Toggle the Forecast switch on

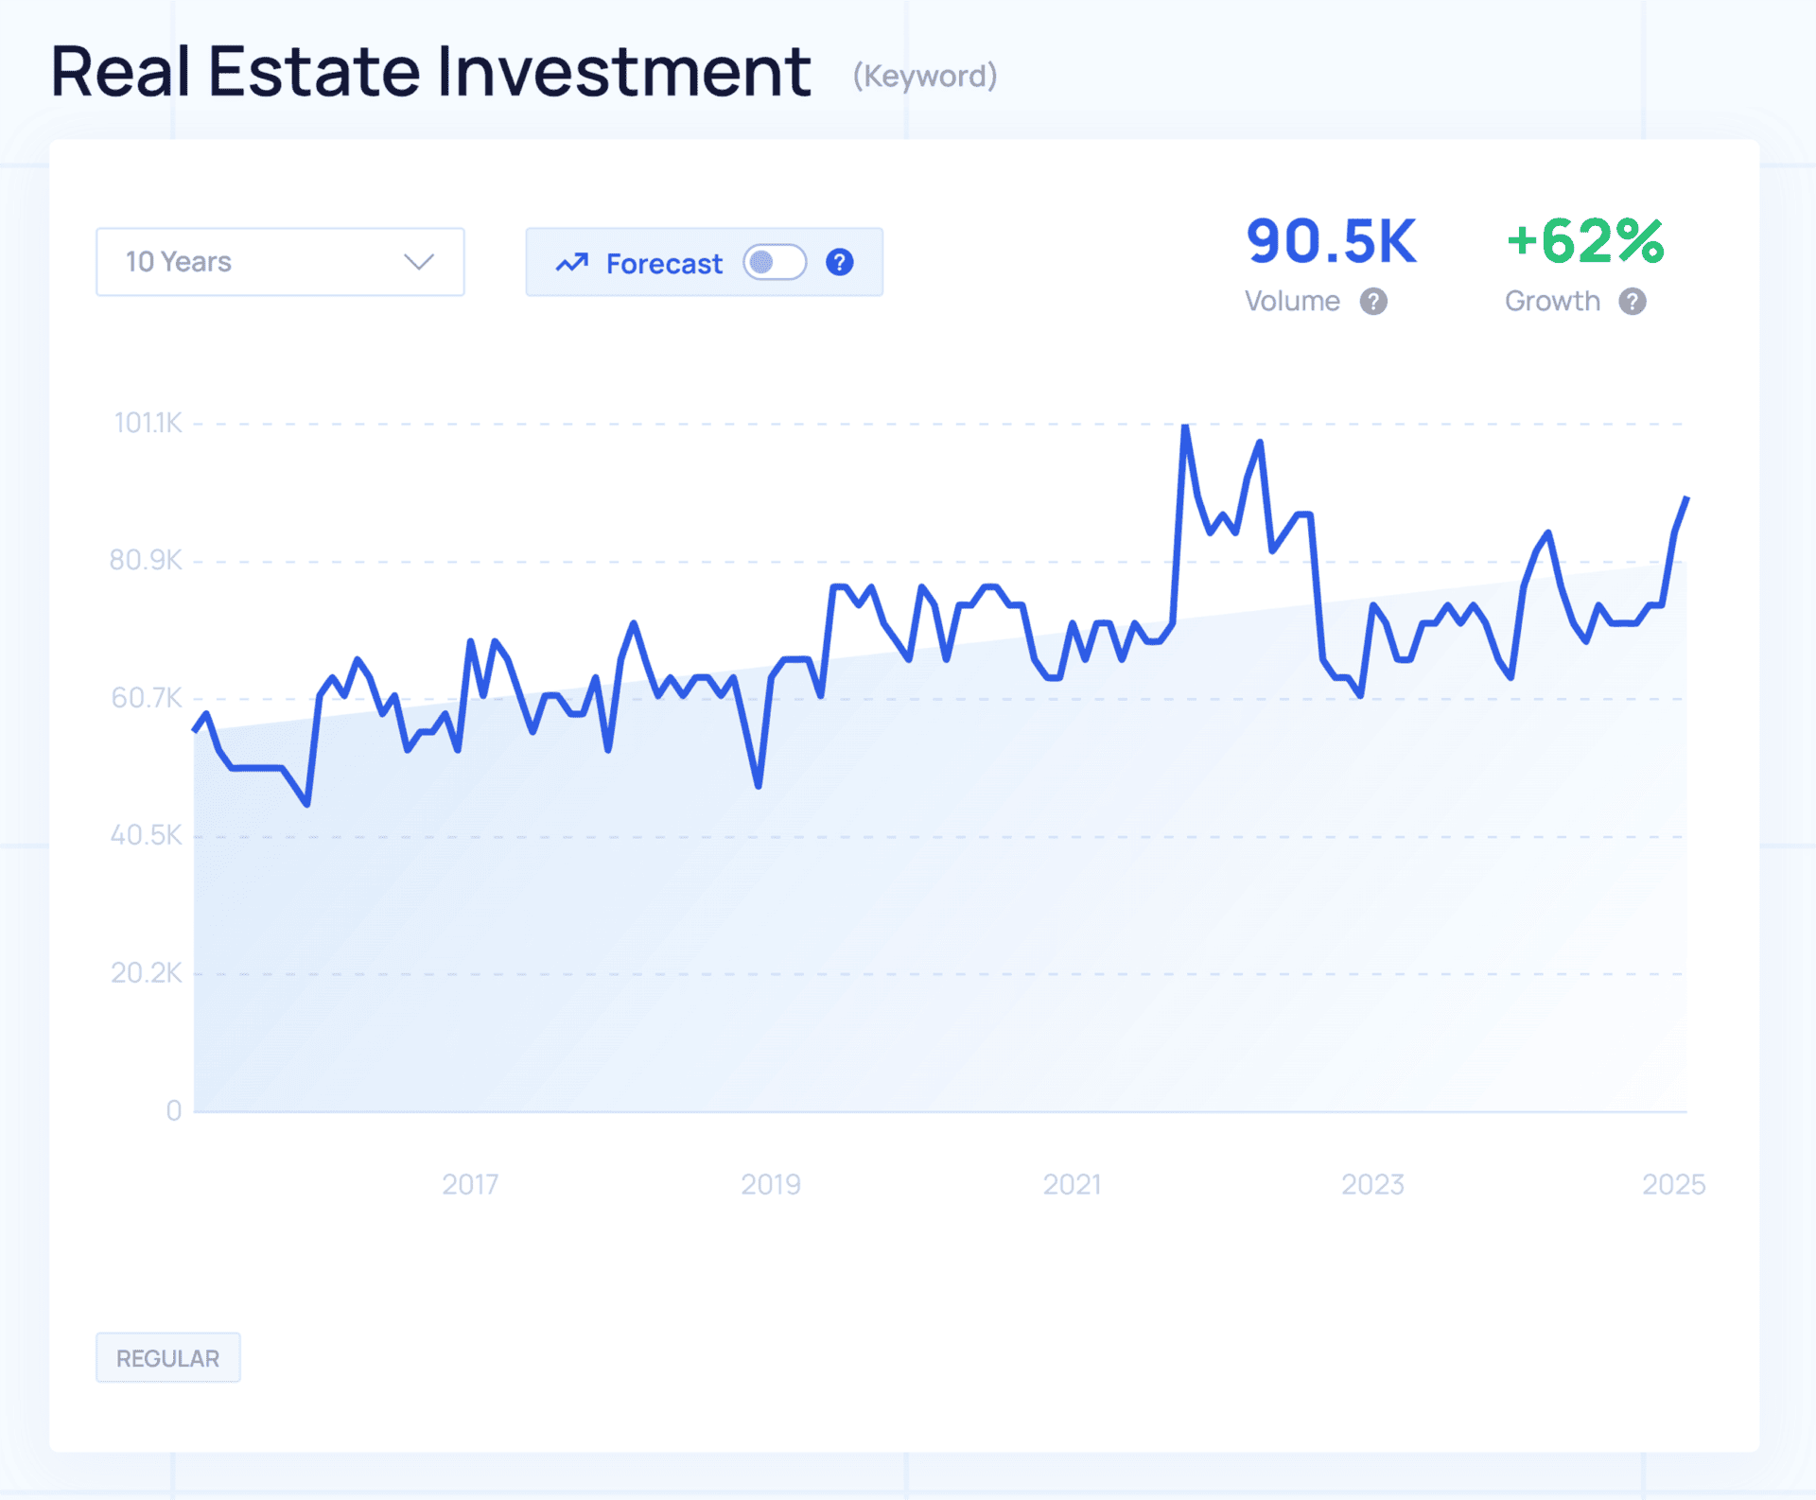[x=774, y=262]
